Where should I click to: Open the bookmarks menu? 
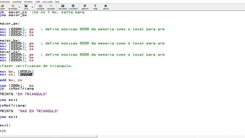[5, 2]
